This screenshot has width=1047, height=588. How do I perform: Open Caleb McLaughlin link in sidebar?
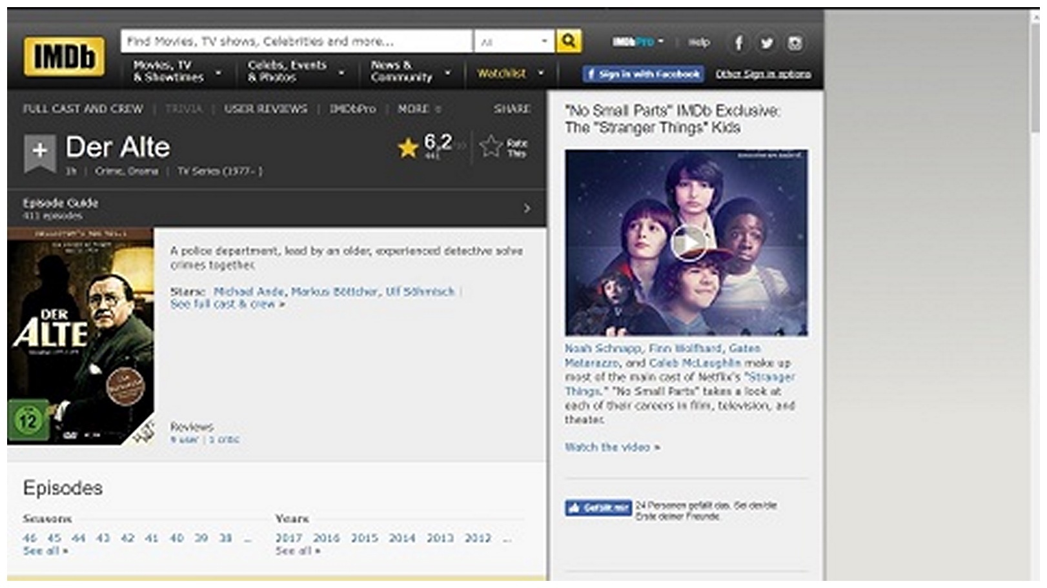click(x=695, y=363)
